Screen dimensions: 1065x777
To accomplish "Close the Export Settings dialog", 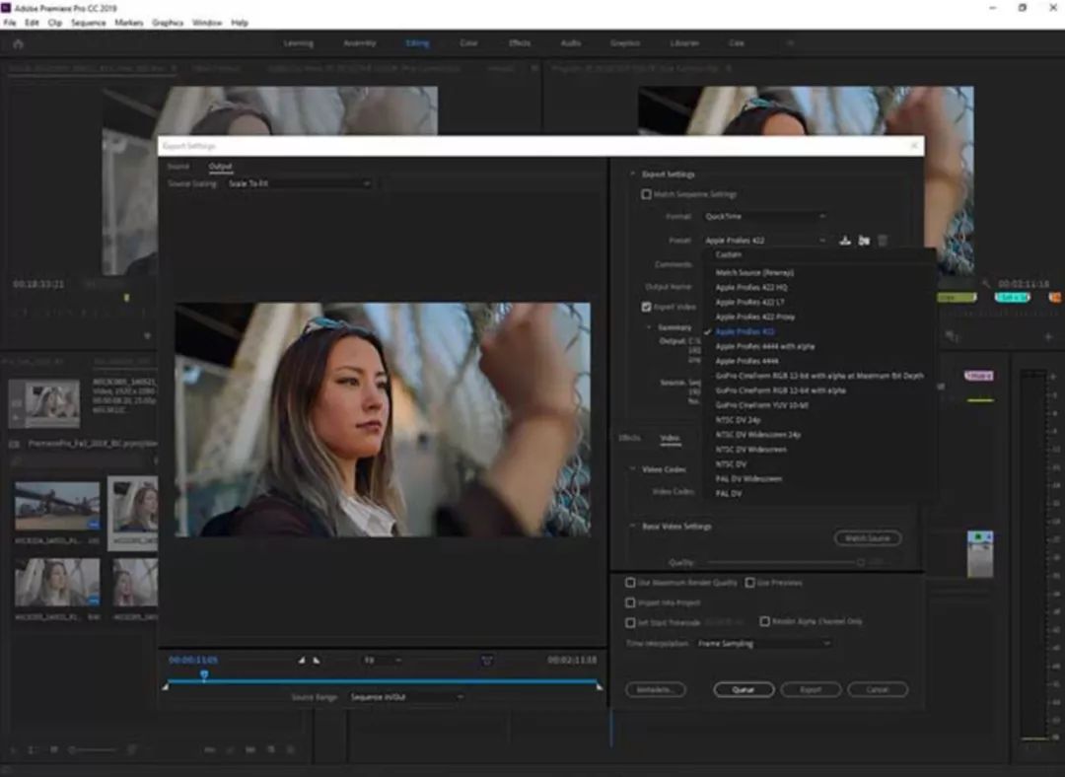I will [x=914, y=145].
